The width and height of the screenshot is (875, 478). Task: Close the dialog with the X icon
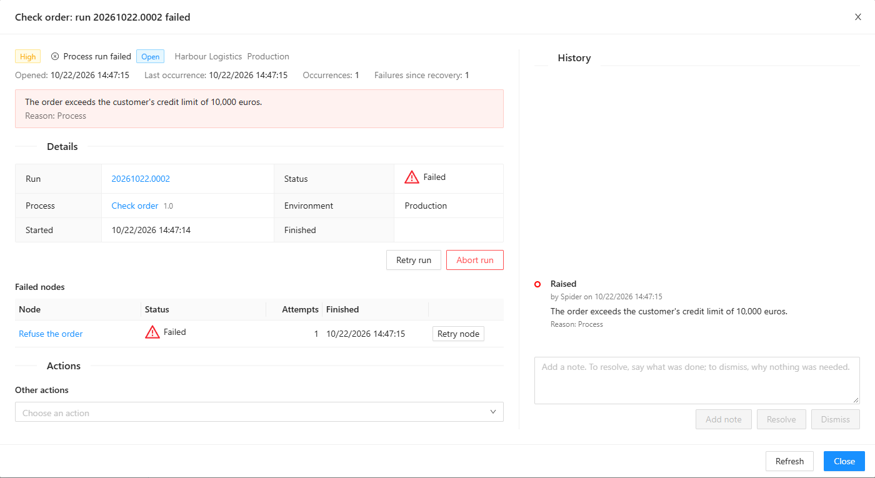tap(858, 17)
